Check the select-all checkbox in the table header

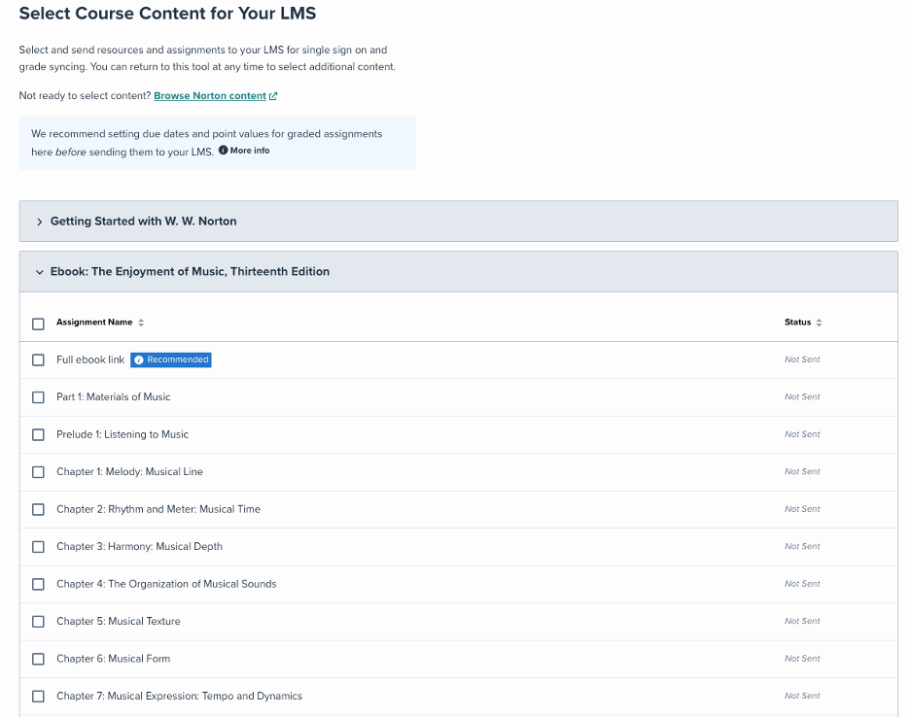click(38, 324)
